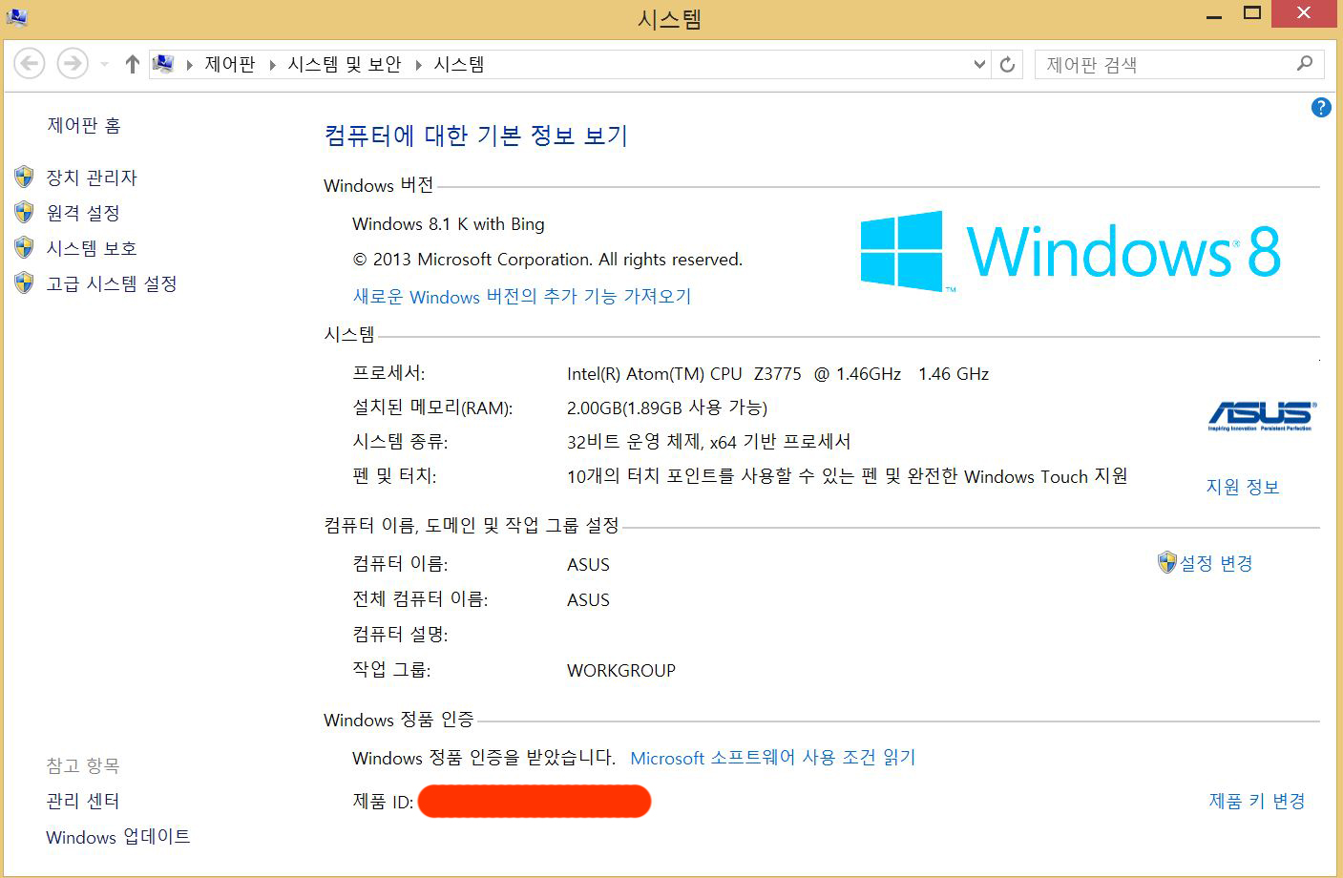Expand the chevron after 제어판 in breadcrumb

coord(272,65)
